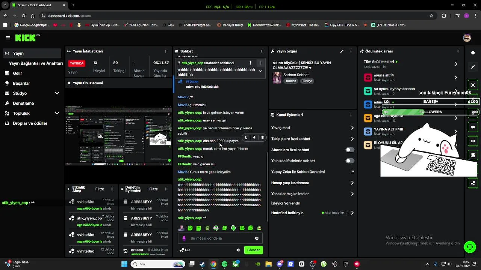This screenshot has width=481, height=270.
Task: Open Takipçilere özel sohbet arrow
Action: [352, 139]
